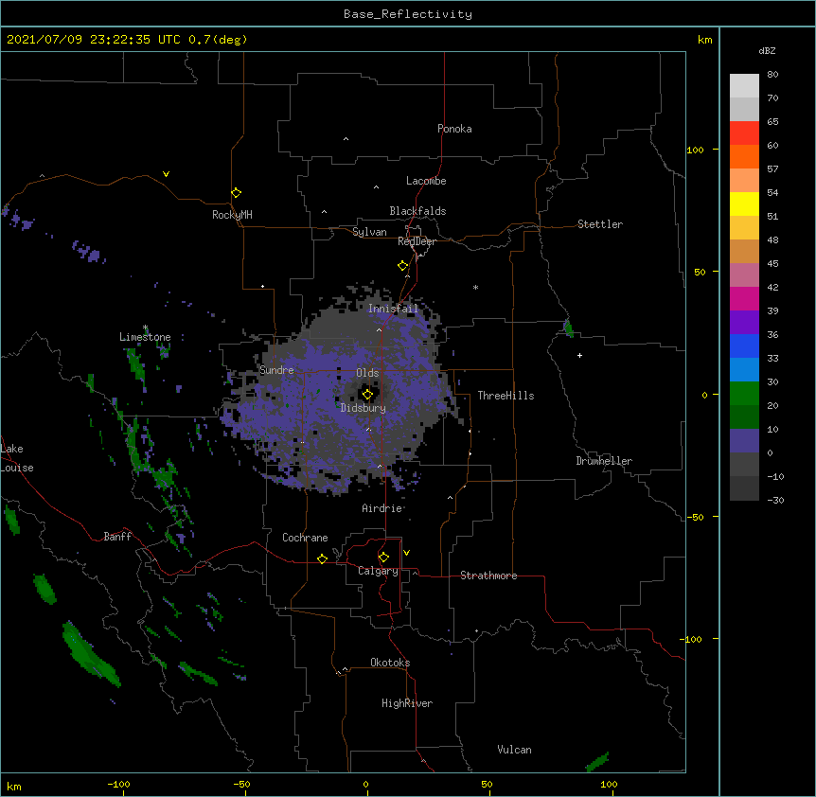Click the yellow diamond marker above Calgary label
Screen dimensions: 816x797
383,558
